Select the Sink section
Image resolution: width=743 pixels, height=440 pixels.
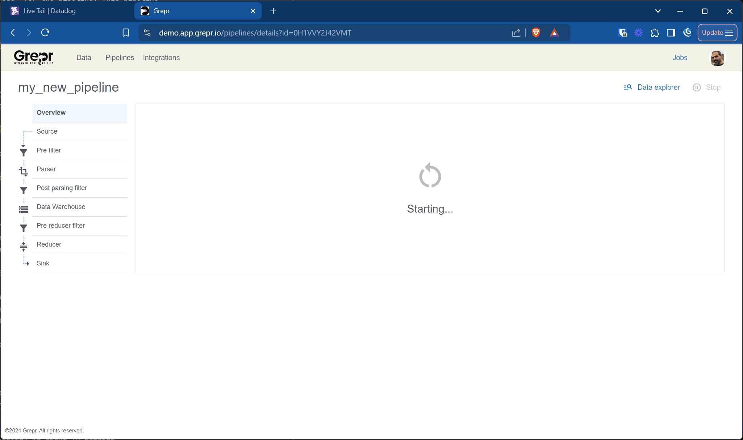click(79, 263)
